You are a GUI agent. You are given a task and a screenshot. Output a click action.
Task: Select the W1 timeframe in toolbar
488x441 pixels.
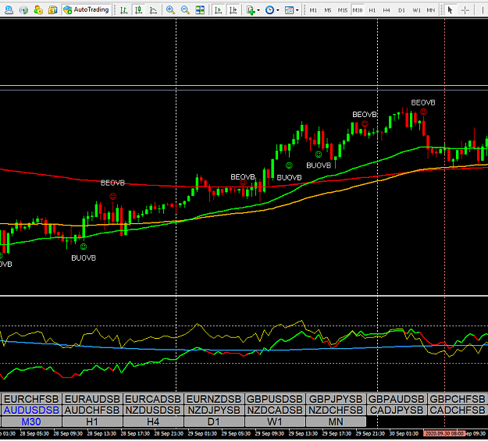point(416,10)
